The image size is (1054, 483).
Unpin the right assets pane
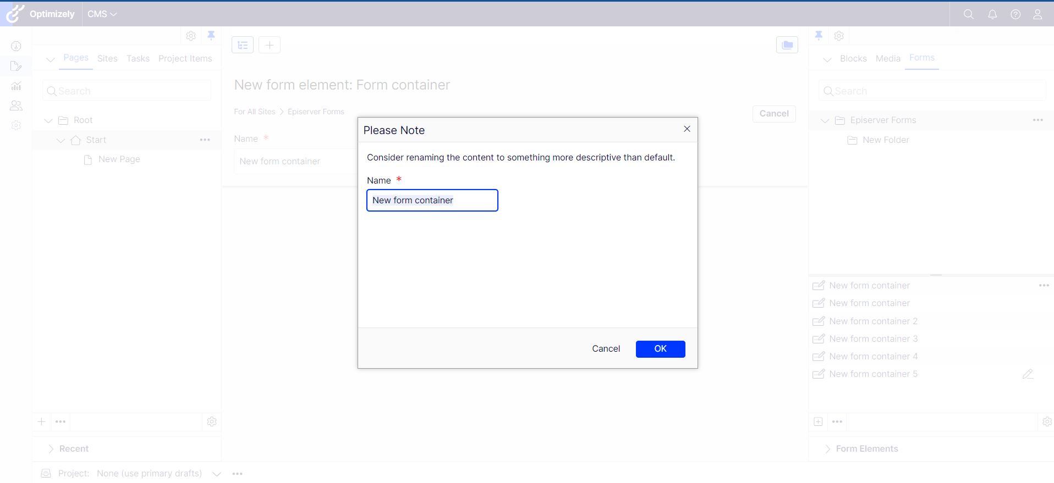pyautogui.click(x=819, y=36)
